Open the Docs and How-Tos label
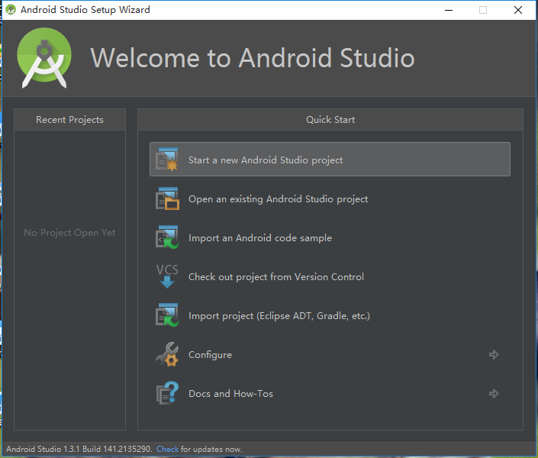Image resolution: width=538 pixels, height=458 pixels. [x=230, y=393]
